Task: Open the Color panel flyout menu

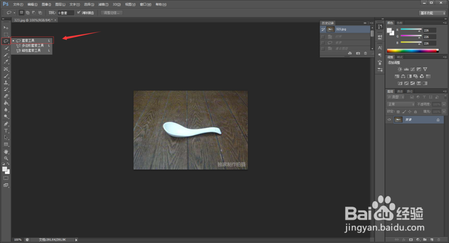Action: click(445, 23)
